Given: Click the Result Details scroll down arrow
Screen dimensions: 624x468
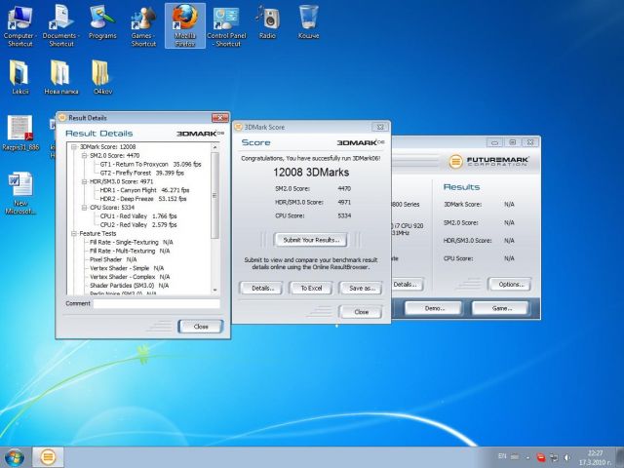Looking at the screenshot, I should point(214,291).
